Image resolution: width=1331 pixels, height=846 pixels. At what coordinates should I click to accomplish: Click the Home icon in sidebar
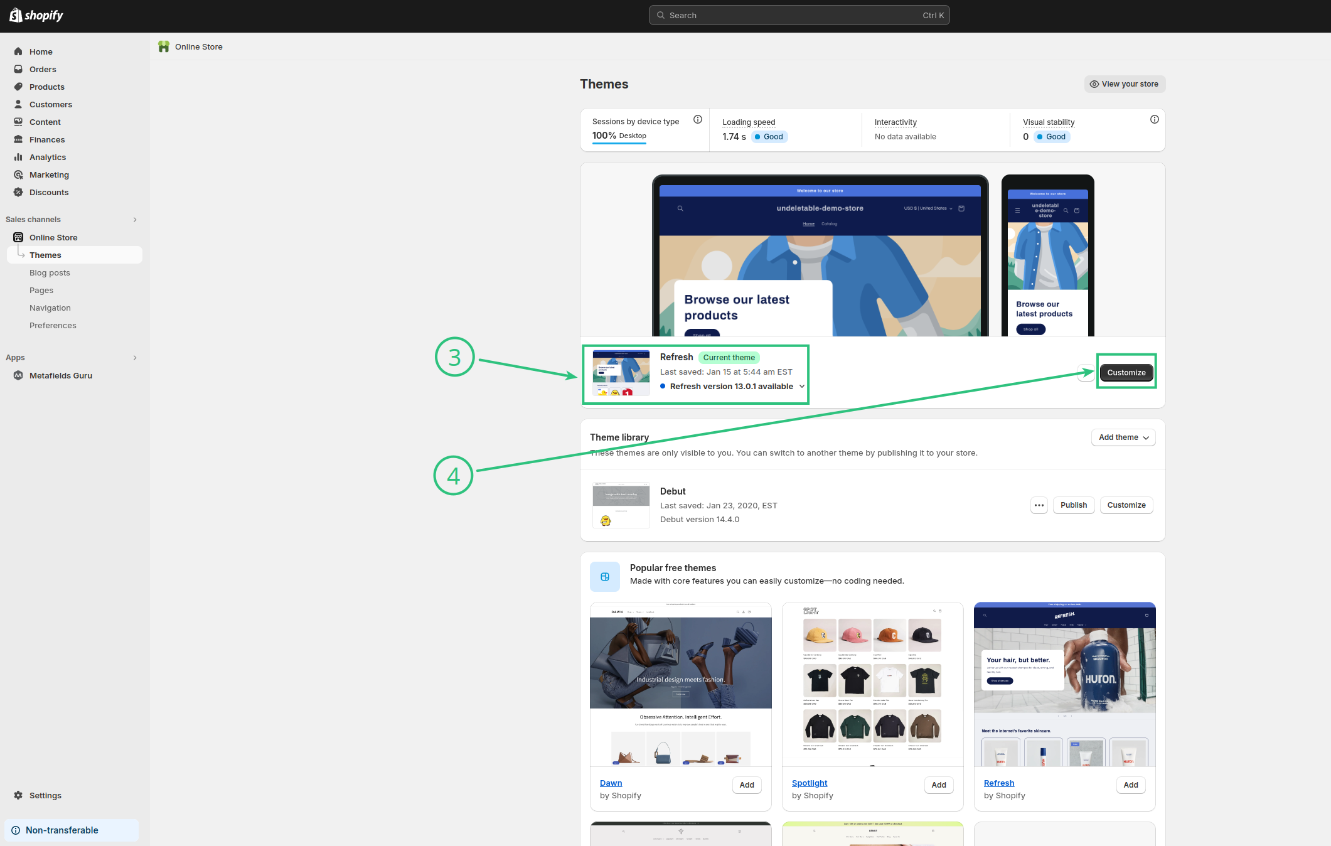[18, 51]
